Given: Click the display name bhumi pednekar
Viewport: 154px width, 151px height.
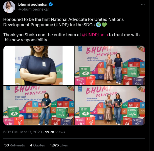Looking at the screenshot, I should (x=33, y=4).
